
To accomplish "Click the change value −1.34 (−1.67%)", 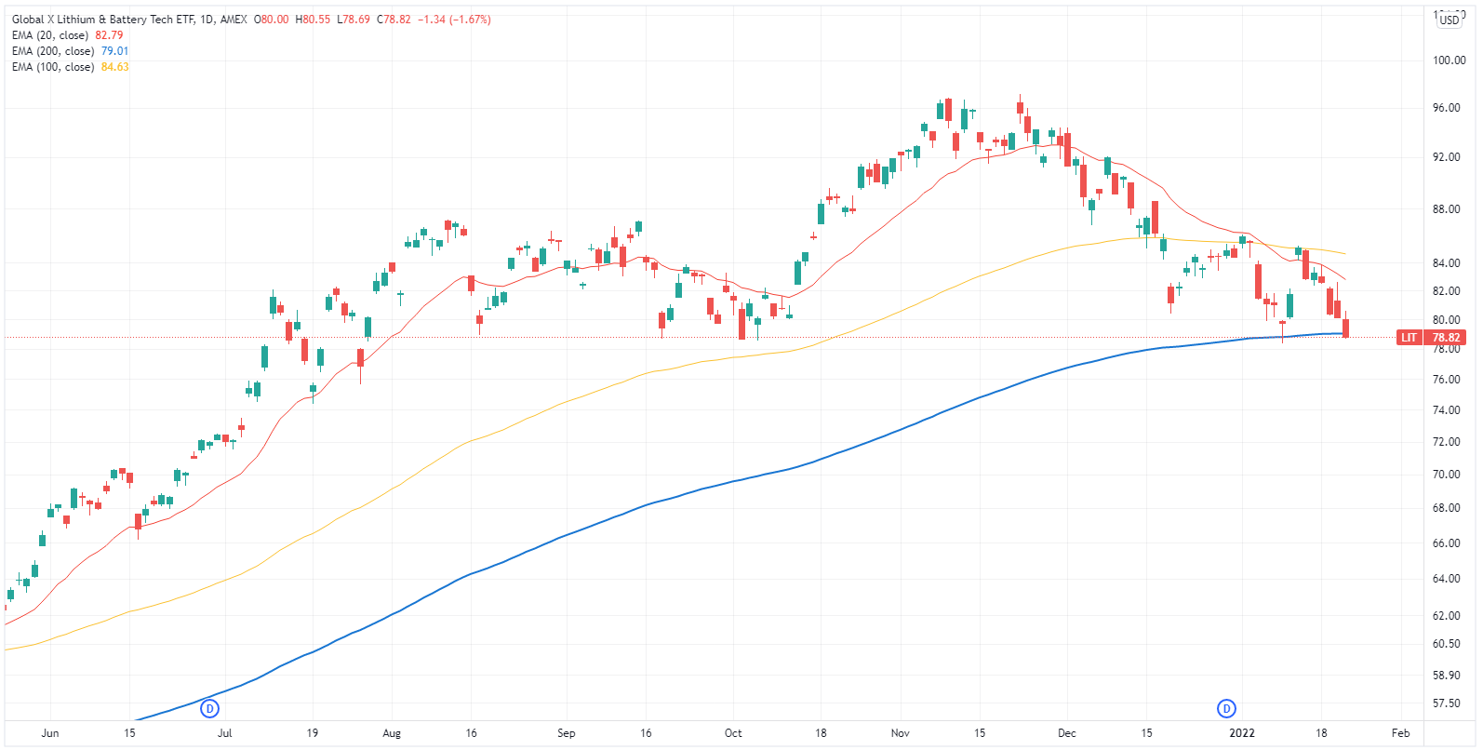I will pyautogui.click(x=453, y=20).
